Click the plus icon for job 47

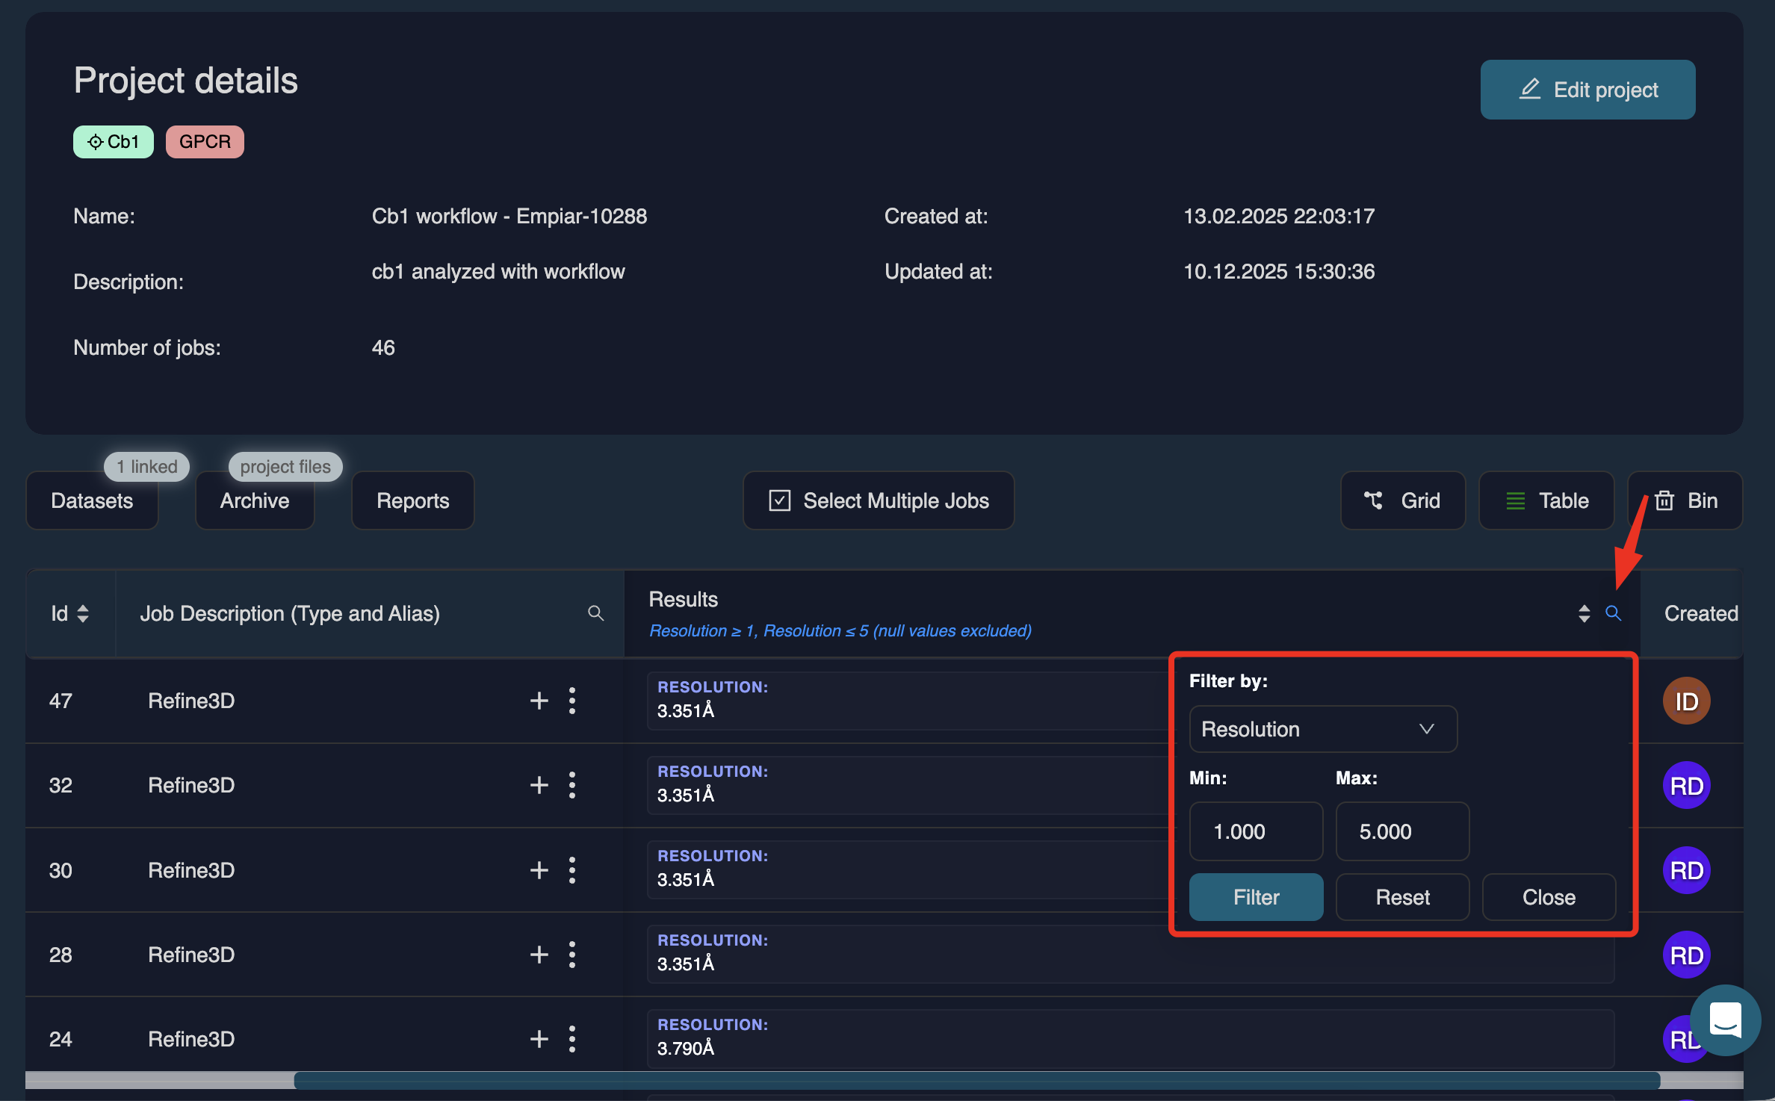539,701
